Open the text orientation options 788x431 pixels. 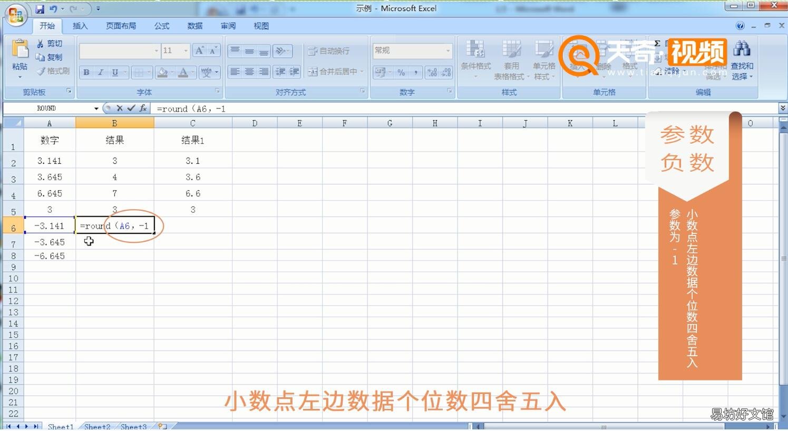point(283,51)
